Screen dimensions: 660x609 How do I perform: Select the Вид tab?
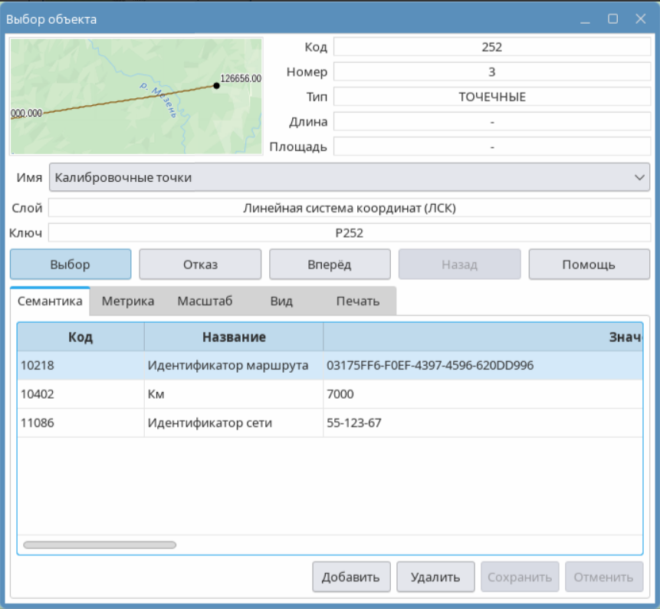point(281,301)
